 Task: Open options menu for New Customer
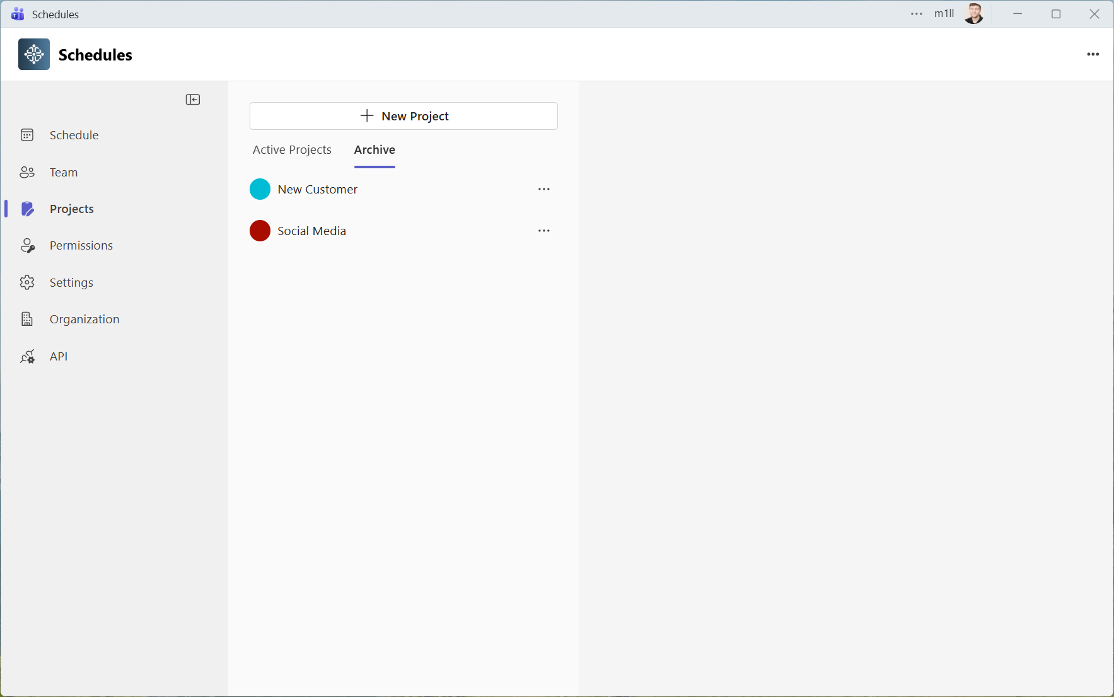pyautogui.click(x=544, y=189)
